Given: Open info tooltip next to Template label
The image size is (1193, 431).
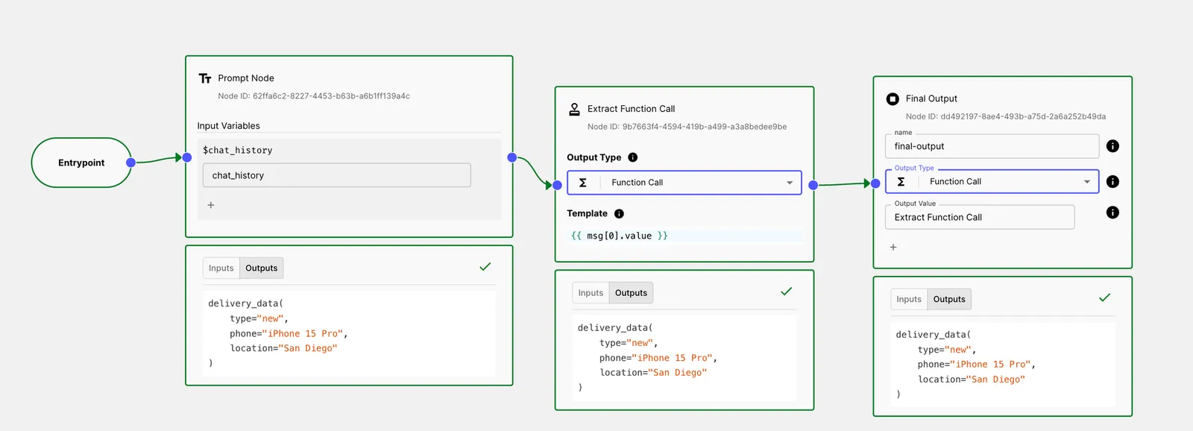Looking at the screenshot, I should (619, 213).
